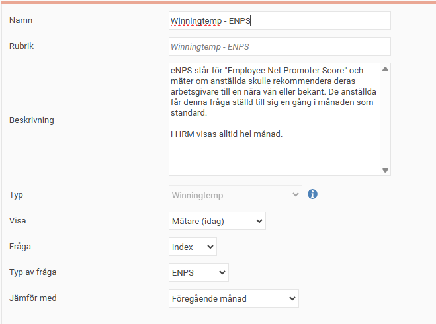Click the description scrollbar up arrow

pyautogui.click(x=385, y=69)
